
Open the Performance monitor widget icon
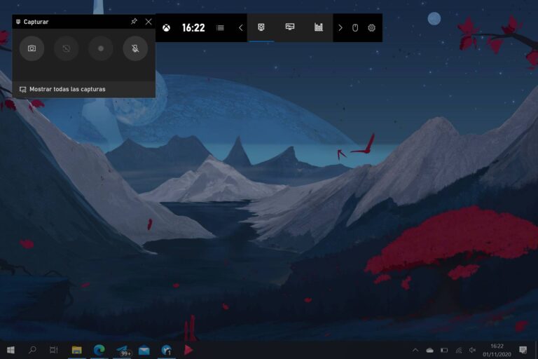pos(290,27)
